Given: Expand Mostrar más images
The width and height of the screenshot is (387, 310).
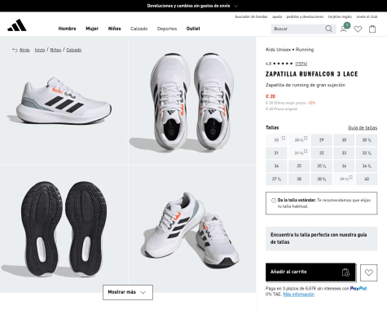Looking at the screenshot, I should pos(128,292).
